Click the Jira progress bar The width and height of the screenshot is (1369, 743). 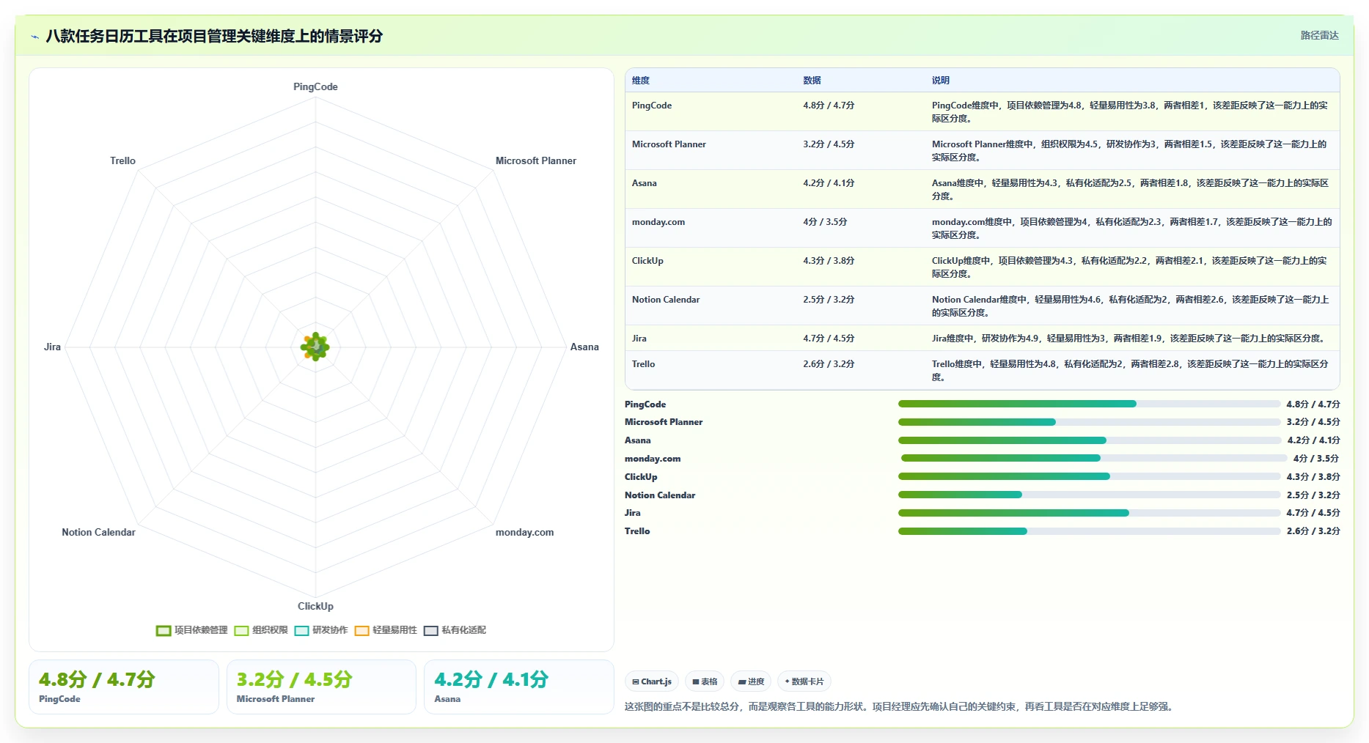point(1089,513)
